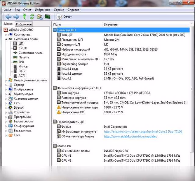Screen dimensions: 195x181
Task: Click the green Up arrow toolbar icon
Action: [x=25, y=17]
